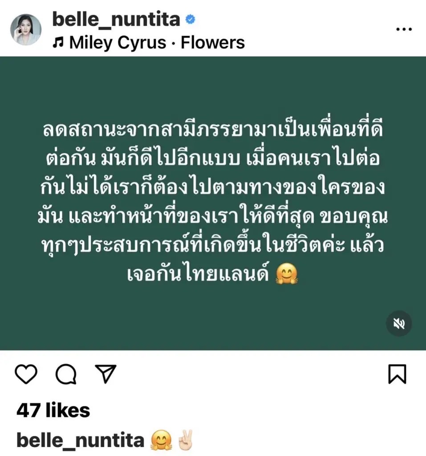The image size is (426, 456).
Task: Click the text เจอกันไทยแลนด์ in the post
Action: coord(198,274)
